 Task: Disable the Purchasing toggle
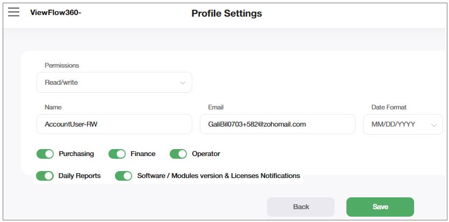coord(45,154)
